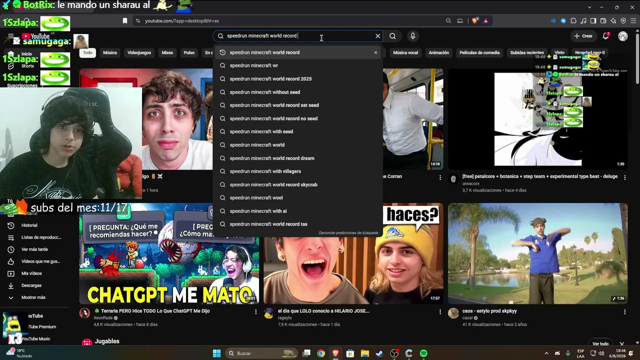Open the YouTube account avatar menu
The width and height of the screenshot is (640, 360).
click(623, 36)
